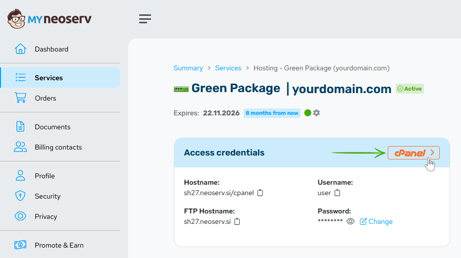Select the Orders cart icon
The image size is (461, 258).
(x=20, y=98)
